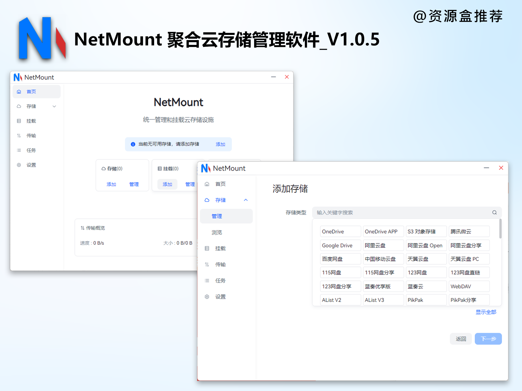
Task: Select OneDrive APP storage type
Action: (x=383, y=232)
